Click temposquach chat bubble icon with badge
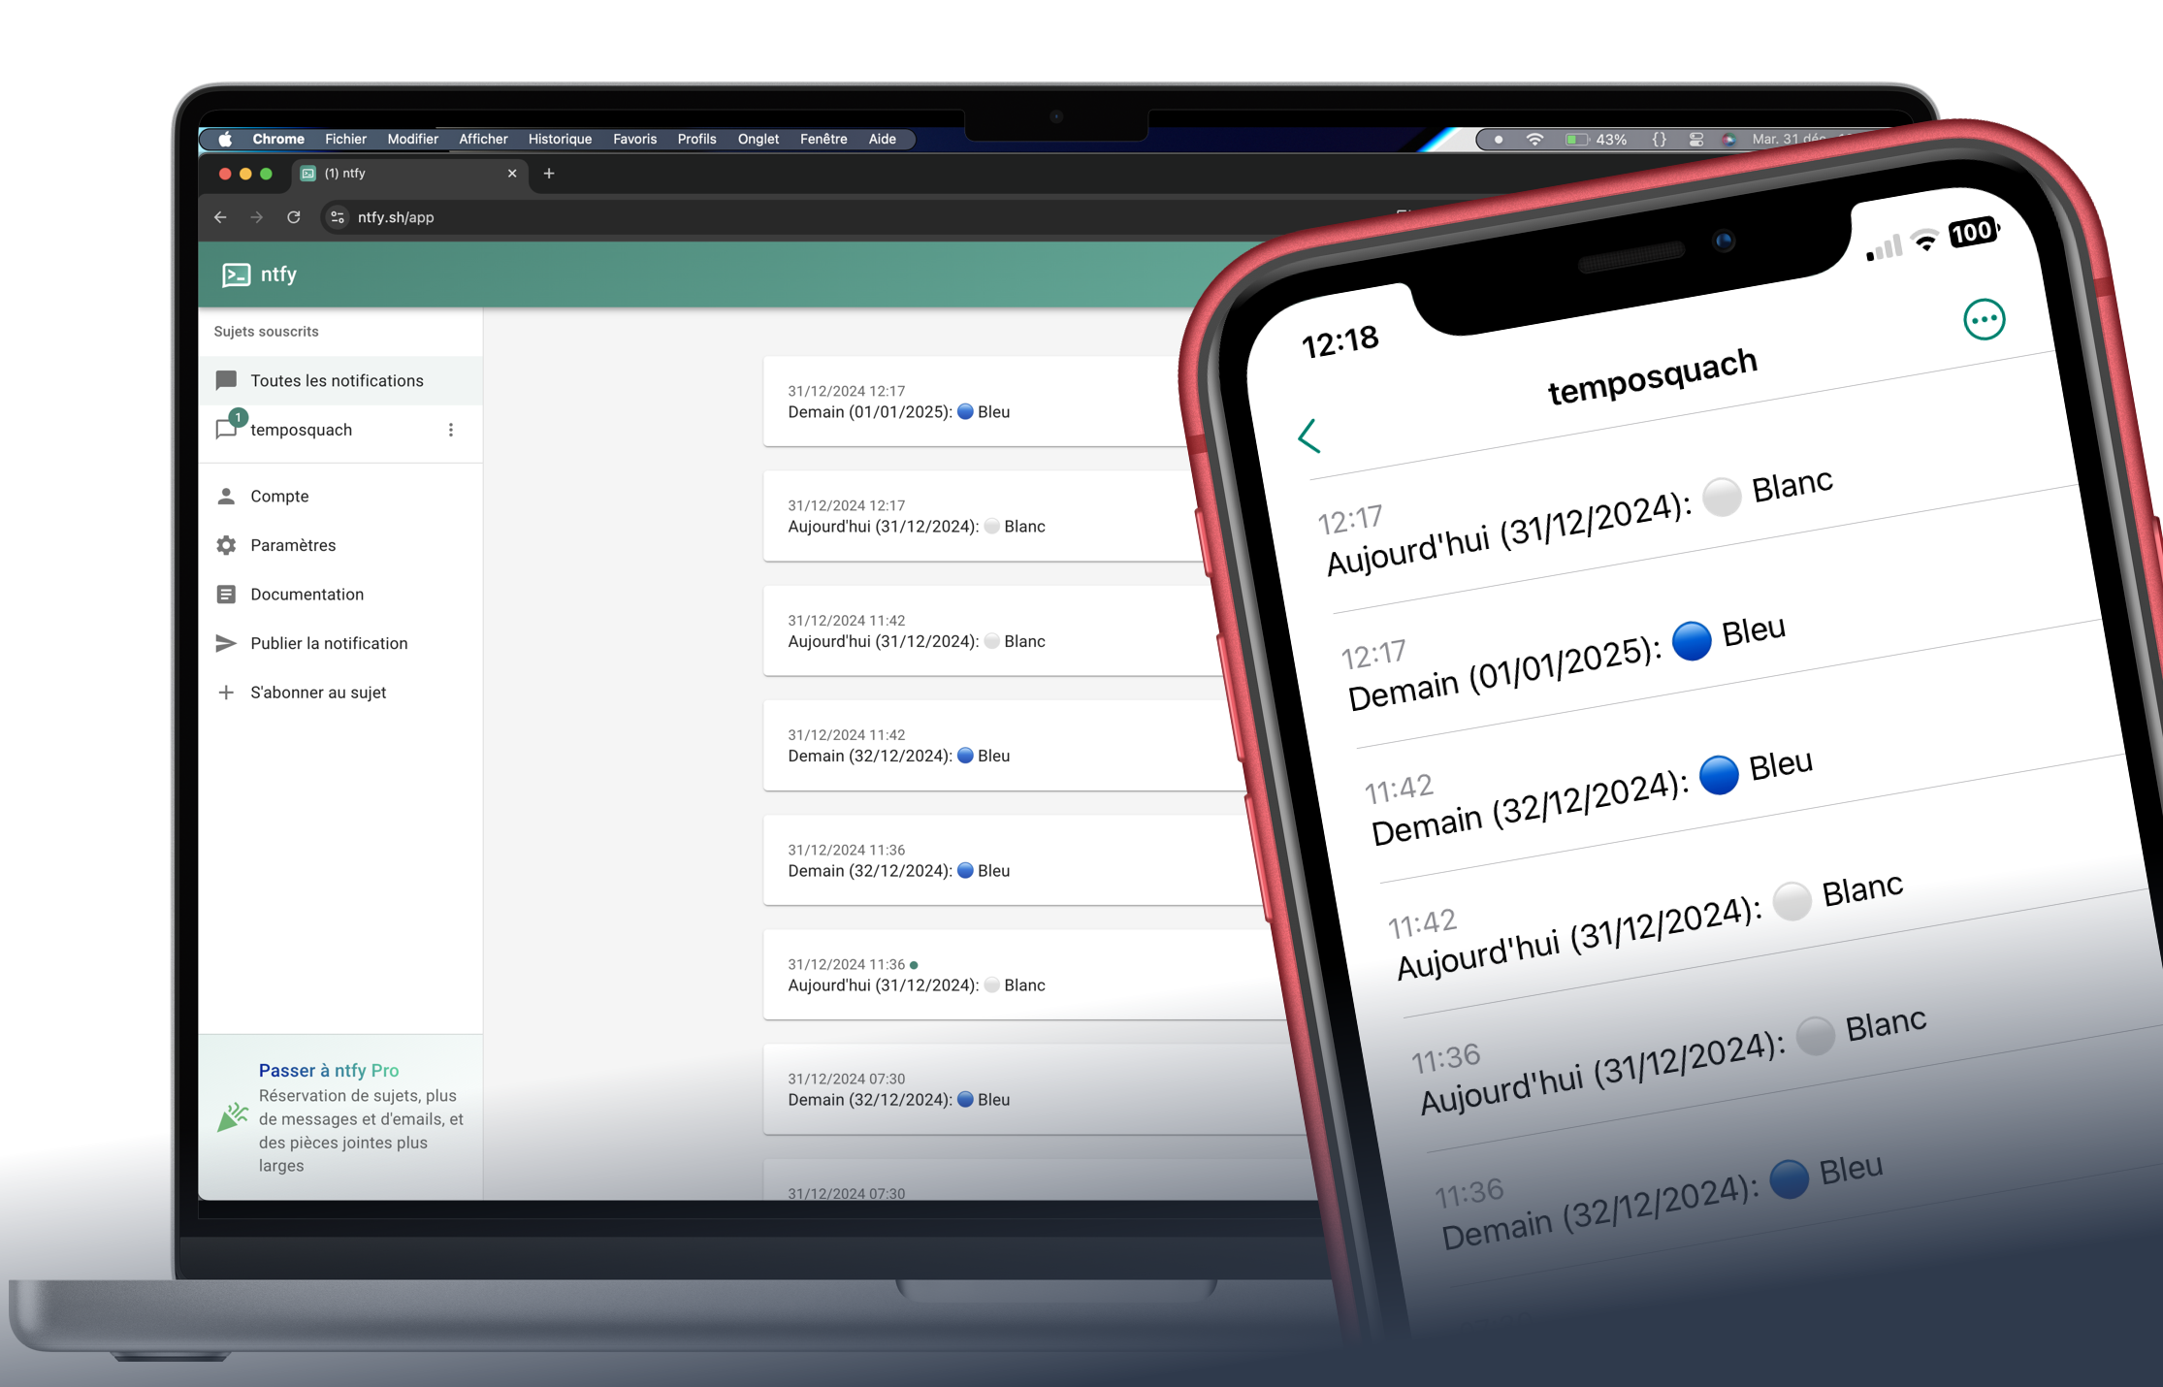This screenshot has height=1387, width=2163. click(229, 427)
